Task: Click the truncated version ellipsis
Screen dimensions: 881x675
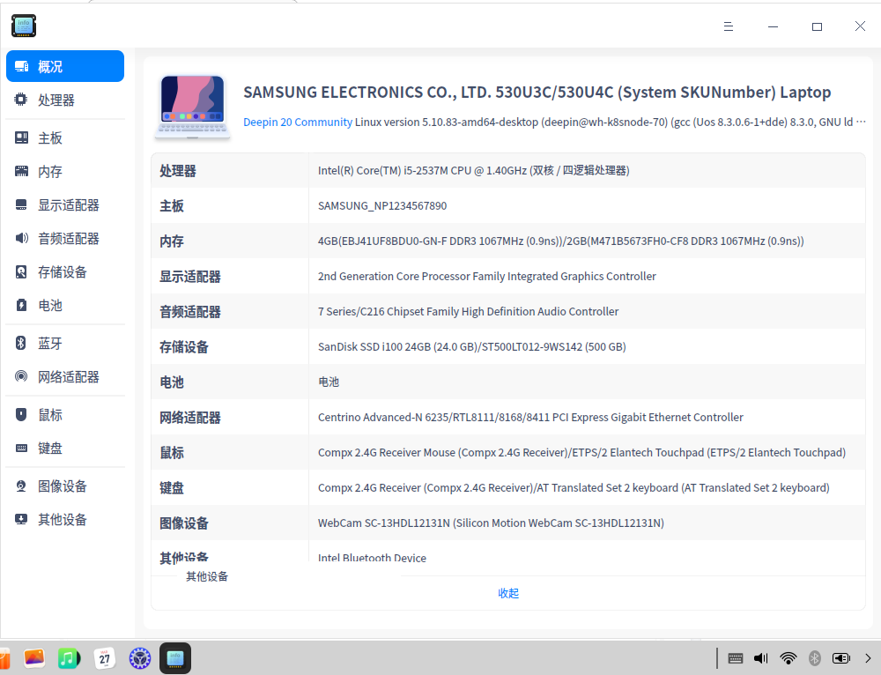Action: (x=860, y=122)
